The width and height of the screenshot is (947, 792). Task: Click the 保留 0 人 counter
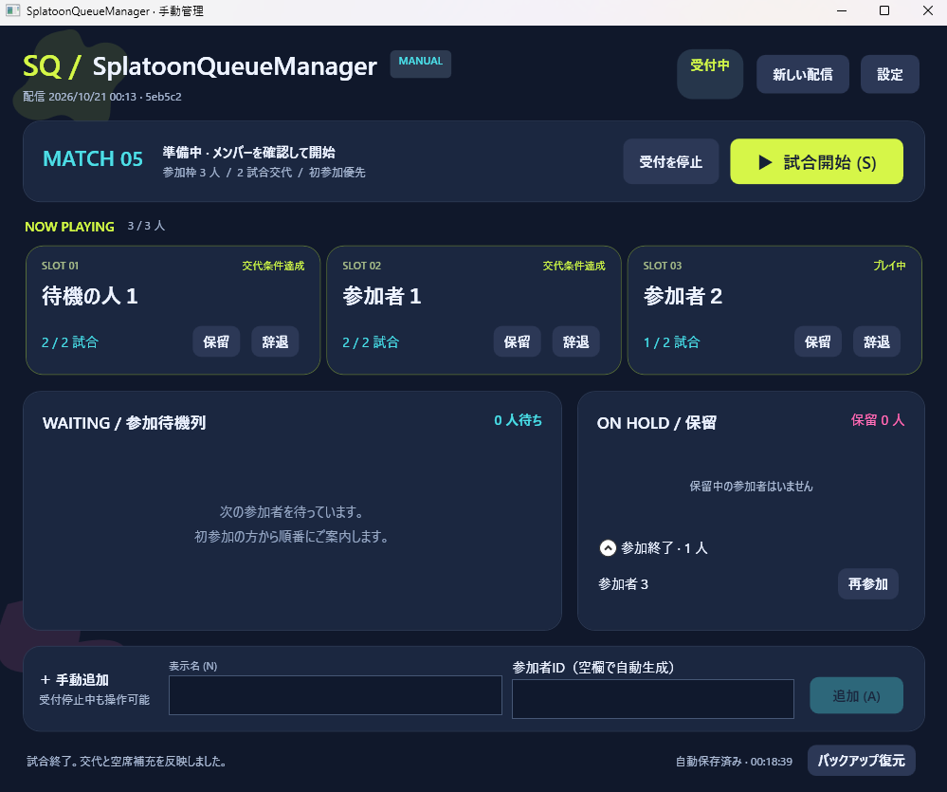point(878,420)
